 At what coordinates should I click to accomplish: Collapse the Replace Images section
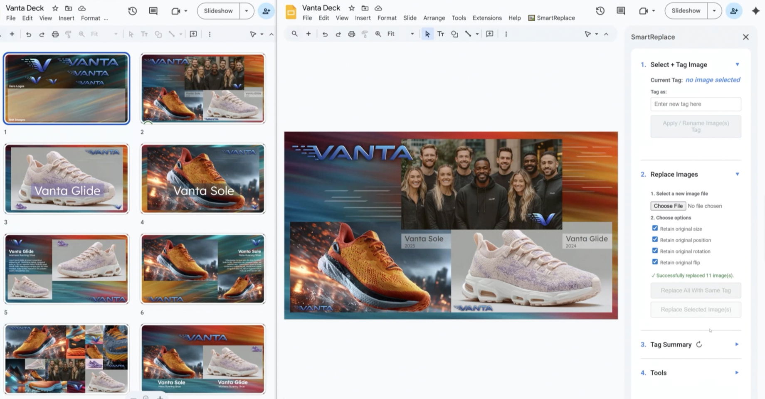pyautogui.click(x=737, y=174)
